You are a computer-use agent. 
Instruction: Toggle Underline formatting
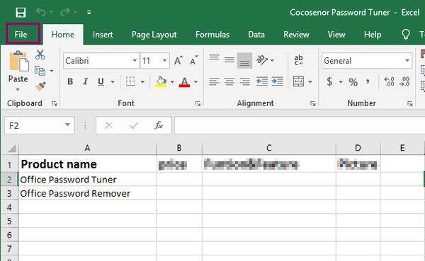click(x=101, y=82)
